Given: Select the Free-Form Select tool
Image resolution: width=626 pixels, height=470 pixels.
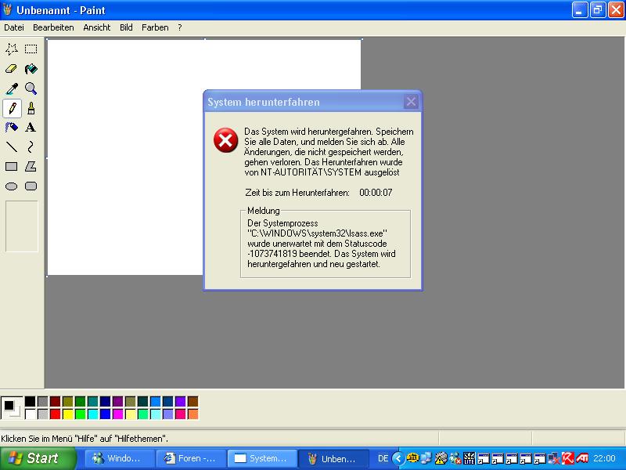Looking at the screenshot, I should 12,49.
